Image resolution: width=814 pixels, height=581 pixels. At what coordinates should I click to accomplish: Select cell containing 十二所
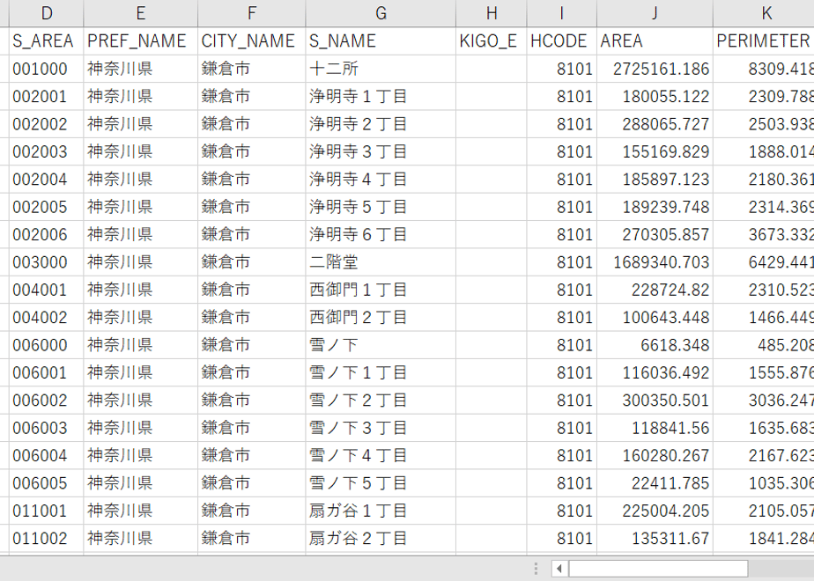click(381, 69)
